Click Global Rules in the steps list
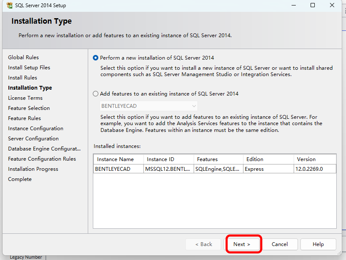 [x=23, y=57]
